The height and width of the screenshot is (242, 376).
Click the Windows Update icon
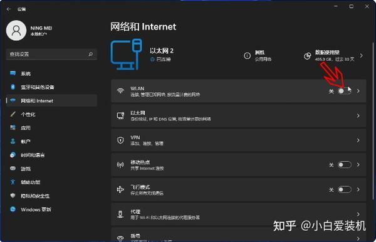click(13, 209)
